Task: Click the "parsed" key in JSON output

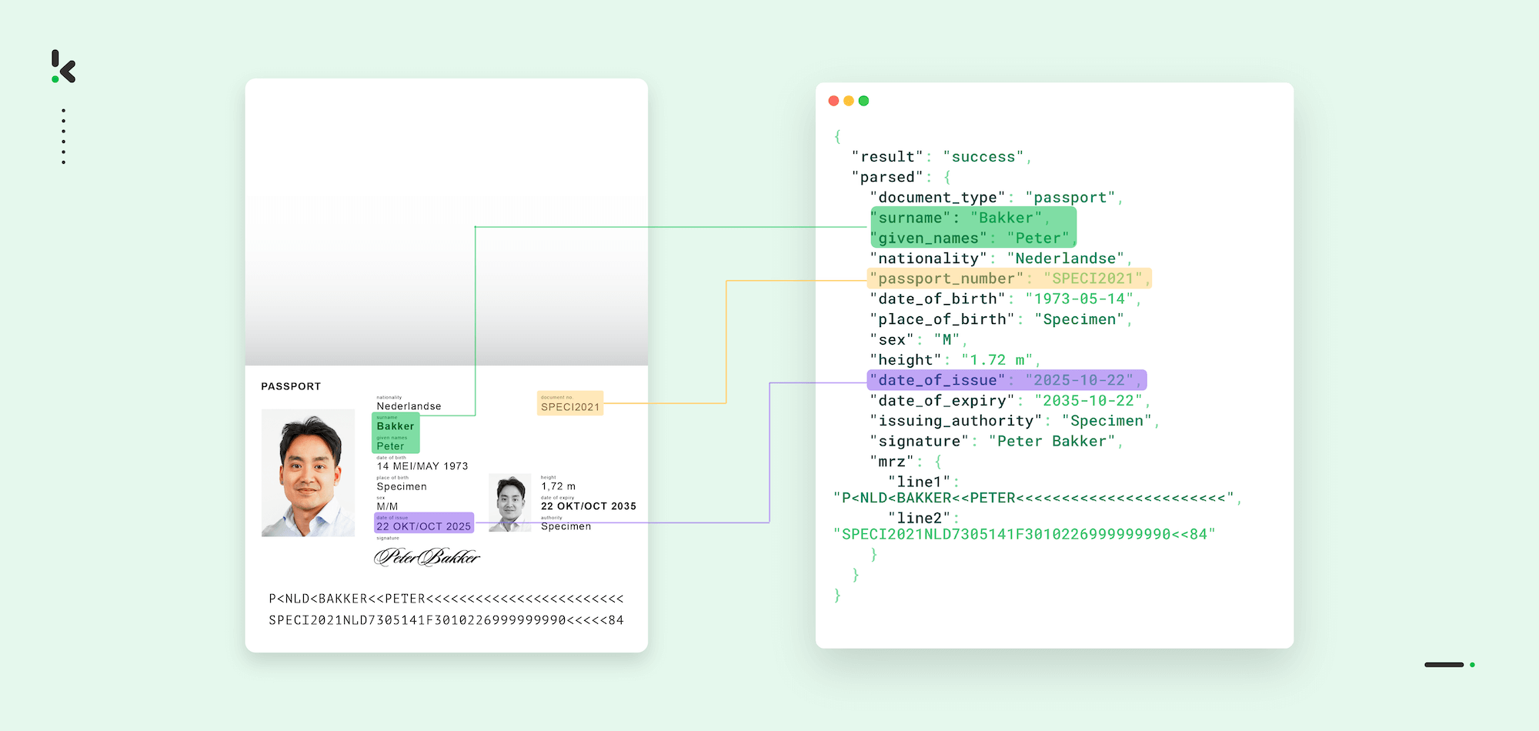Action: 887,177
